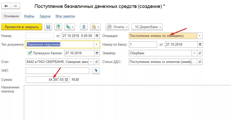Open the Отчеты dropdown menu

pyautogui.click(x=117, y=27)
